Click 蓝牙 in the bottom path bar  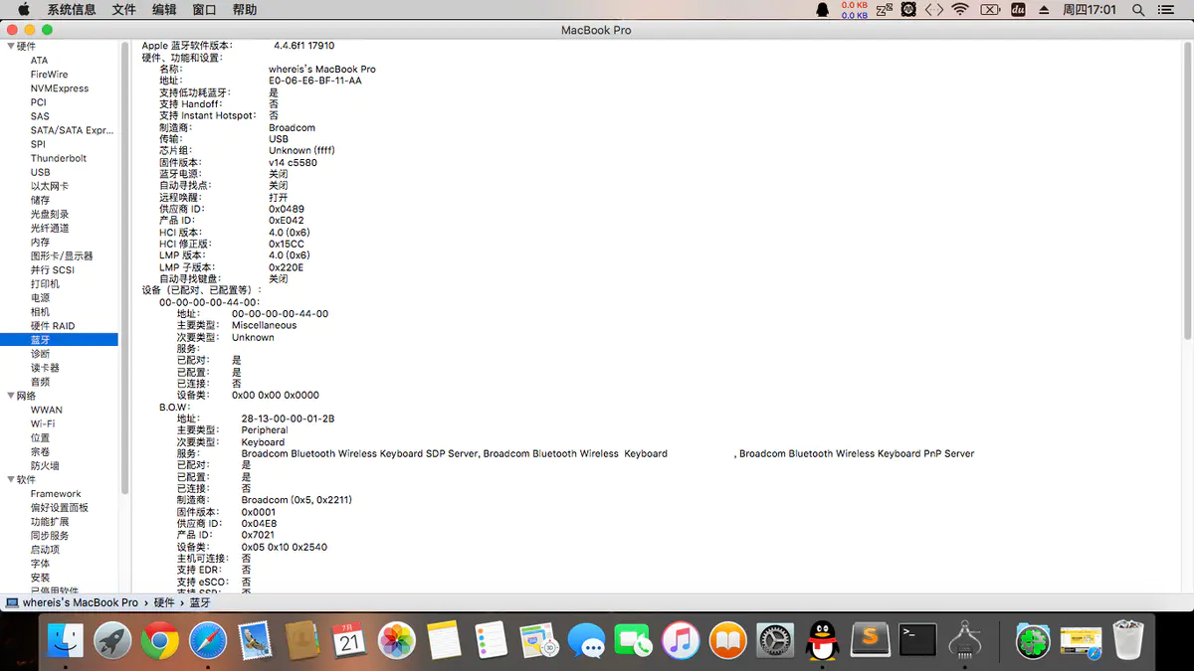click(200, 602)
